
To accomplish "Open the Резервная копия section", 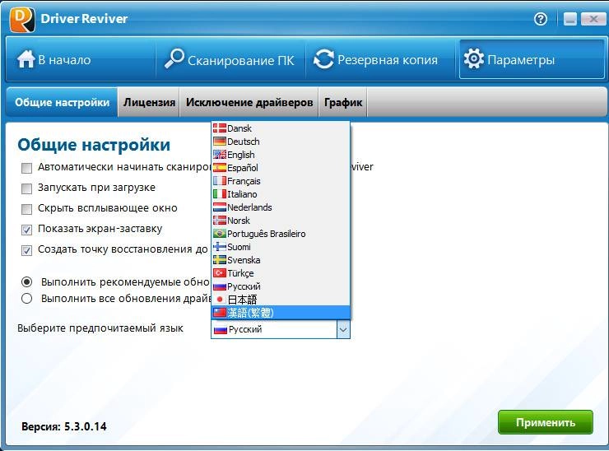I will point(380,59).
